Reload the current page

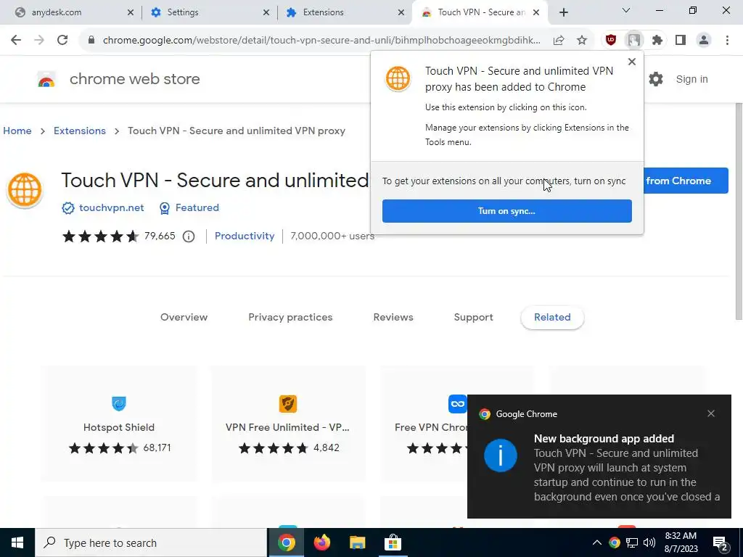click(x=62, y=41)
